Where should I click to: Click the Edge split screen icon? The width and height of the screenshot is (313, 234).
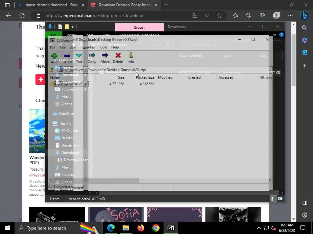pyautogui.click(x=195, y=16)
